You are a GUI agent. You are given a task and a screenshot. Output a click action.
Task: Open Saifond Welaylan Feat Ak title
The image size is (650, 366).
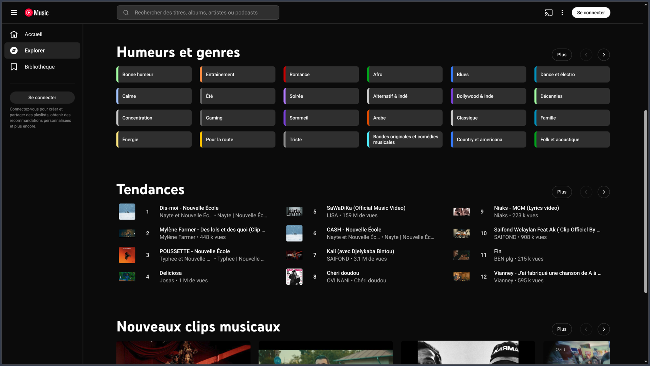(x=547, y=230)
